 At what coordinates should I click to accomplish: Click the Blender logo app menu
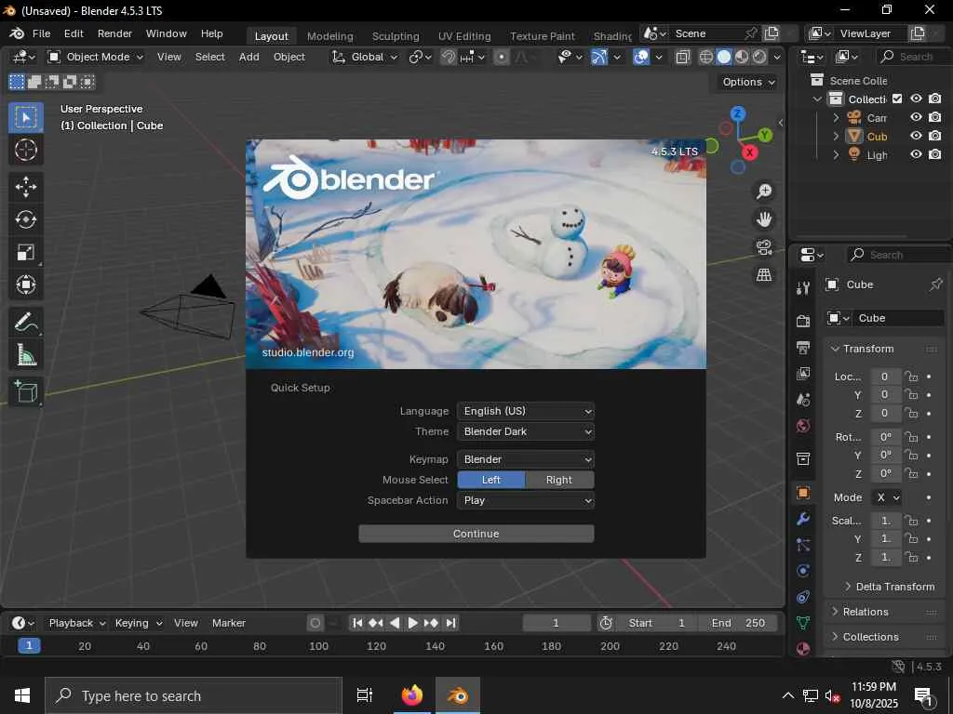click(17, 33)
